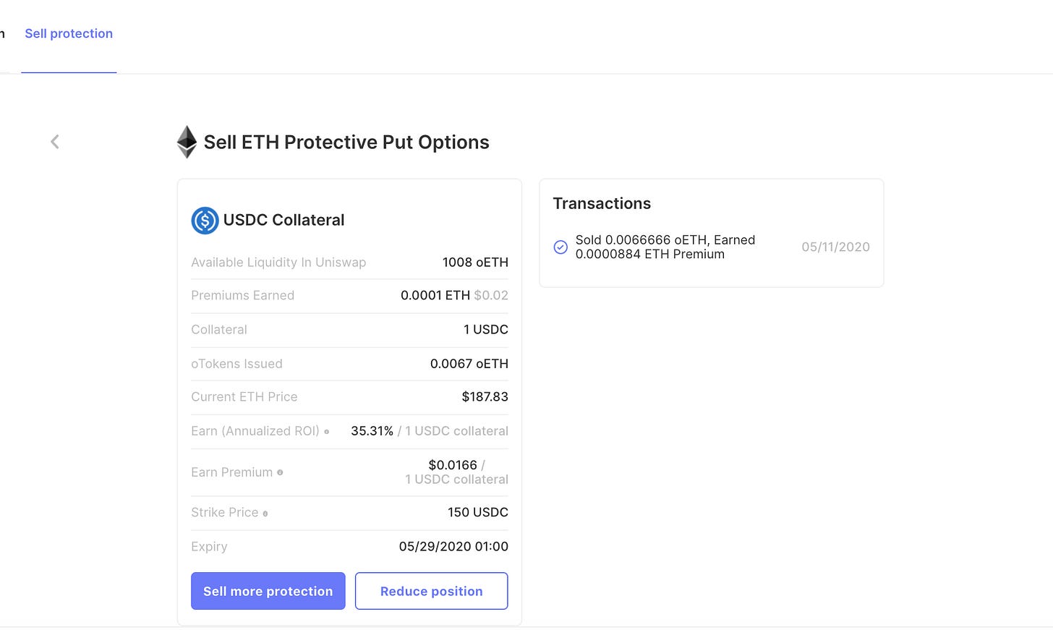Switch to the Sell protection tab
The image size is (1053, 630).
(69, 34)
